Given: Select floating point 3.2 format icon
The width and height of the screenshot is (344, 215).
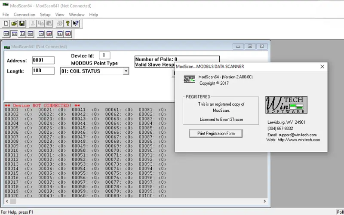Looking at the screenshot, I should (41, 34).
